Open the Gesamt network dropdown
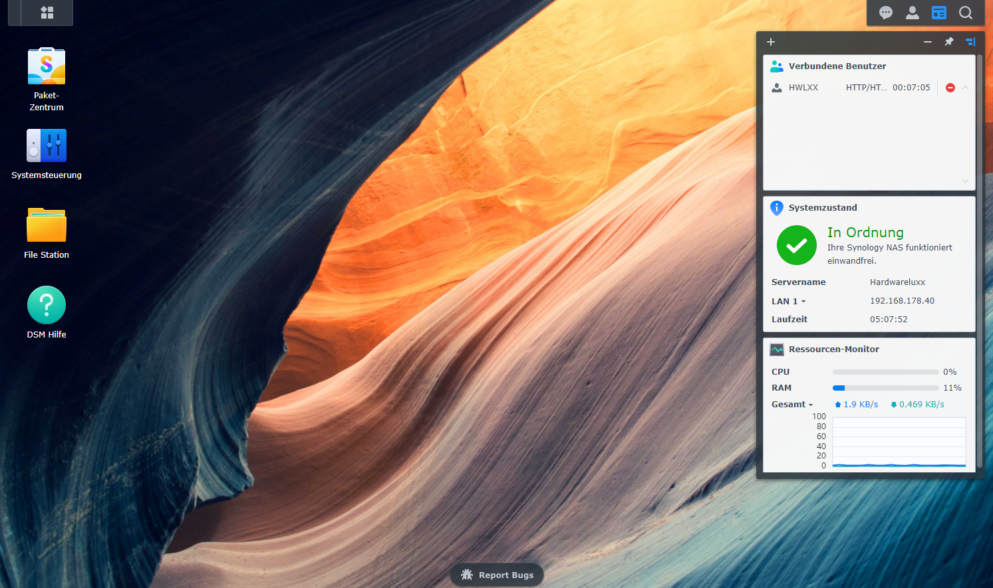Image resolution: width=993 pixels, height=588 pixels. [x=792, y=405]
